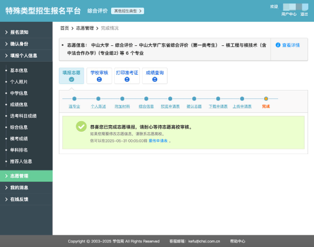This screenshot has width=314, height=247.
Task: Go to 志愿管理 in the breadcrumb
Action: pyautogui.click(x=85, y=28)
